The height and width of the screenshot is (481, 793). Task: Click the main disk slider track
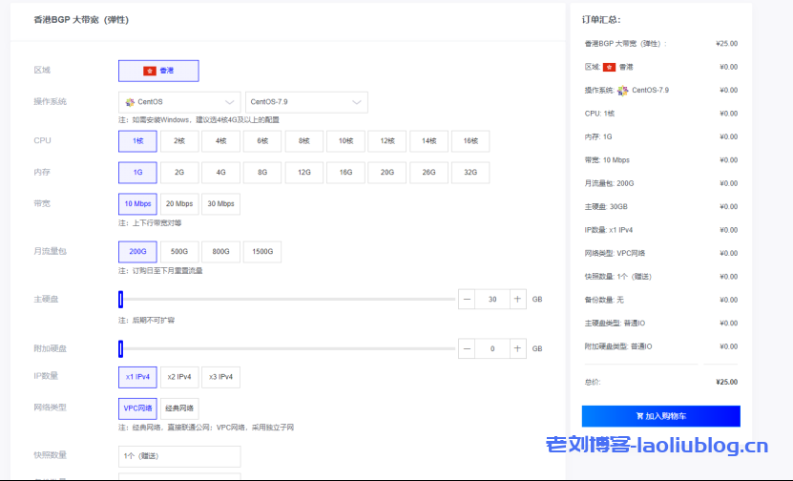[x=288, y=300]
